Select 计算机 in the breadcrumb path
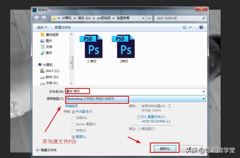The width and height of the screenshot is (240, 158). point(67,18)
